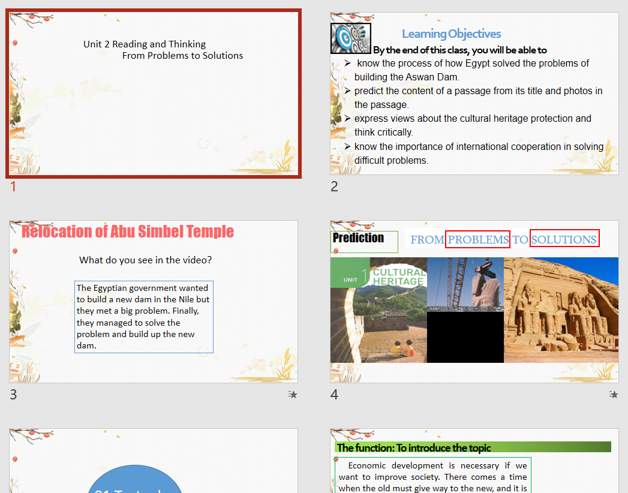Click the transition star icon under slide 4
Screen dimensions: 628x493
(614, 395)
